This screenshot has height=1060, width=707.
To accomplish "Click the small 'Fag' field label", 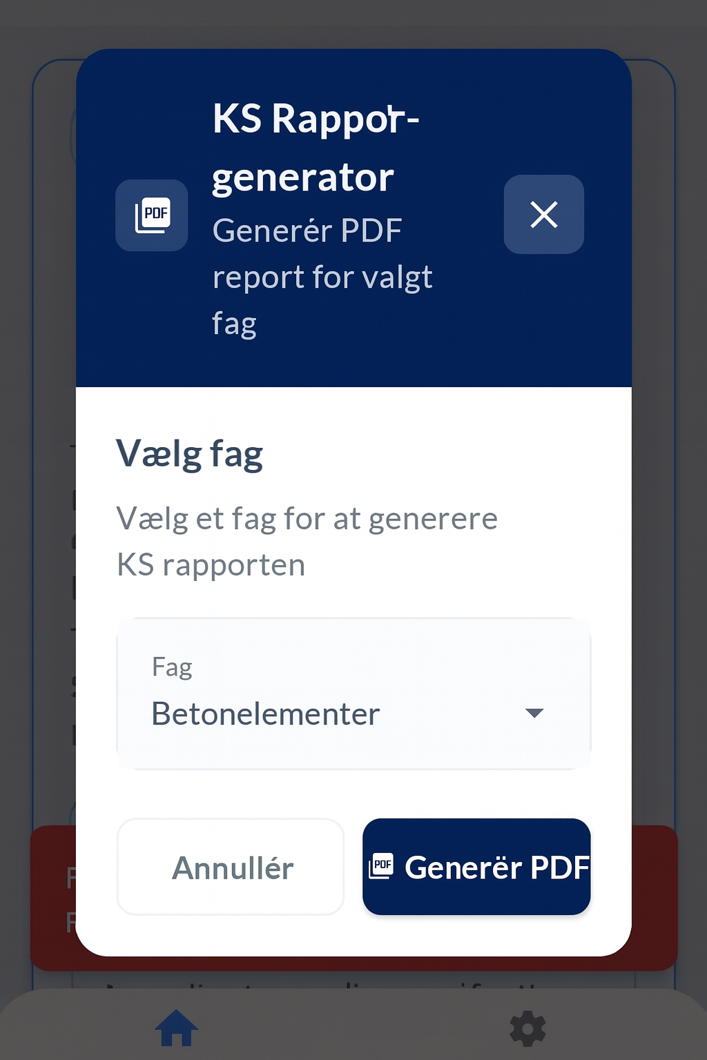I will click(172, 667).
